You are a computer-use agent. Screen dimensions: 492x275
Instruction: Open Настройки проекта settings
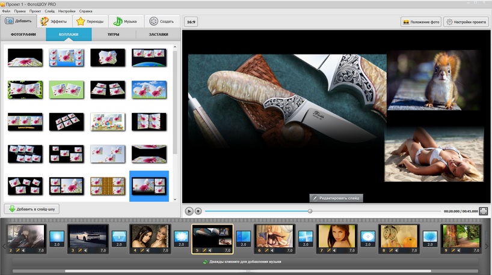(466, 22)
